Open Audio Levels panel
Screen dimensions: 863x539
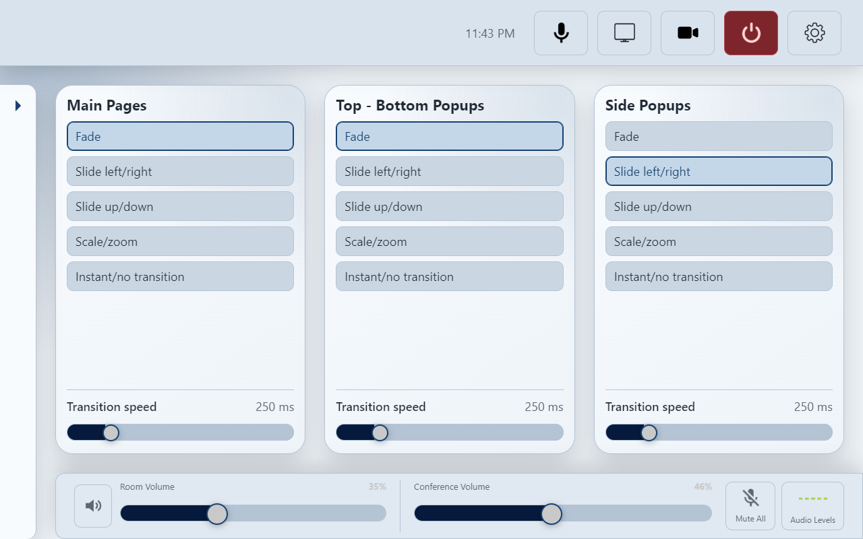pyautogui.click(x=812, y=506)
